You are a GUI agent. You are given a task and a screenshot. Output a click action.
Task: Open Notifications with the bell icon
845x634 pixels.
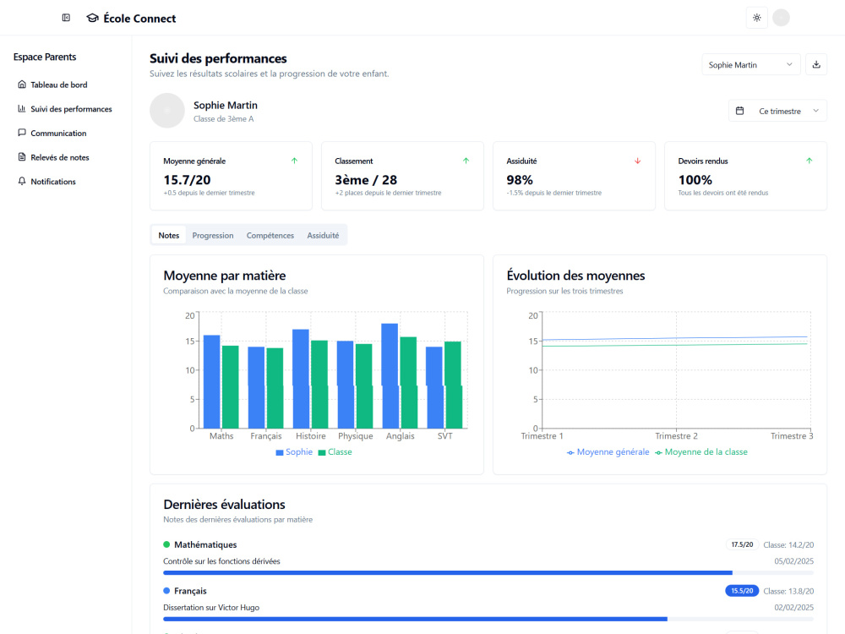(x=22, y=181)
